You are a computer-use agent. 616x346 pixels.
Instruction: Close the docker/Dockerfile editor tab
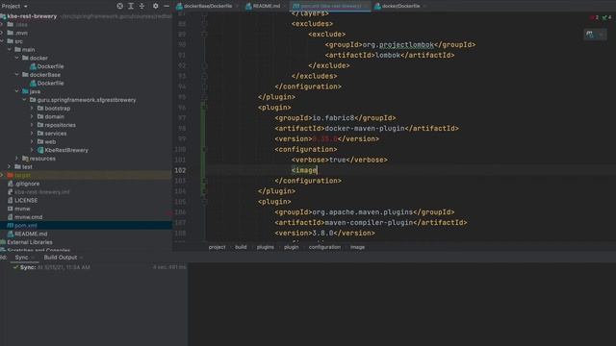pyautogui.click(x=424, y=6)
